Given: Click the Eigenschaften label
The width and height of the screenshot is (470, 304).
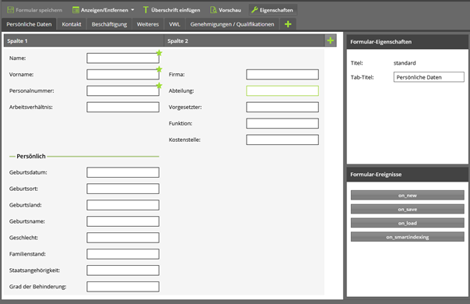Looking at the screenshot, I should coord(276,10).
